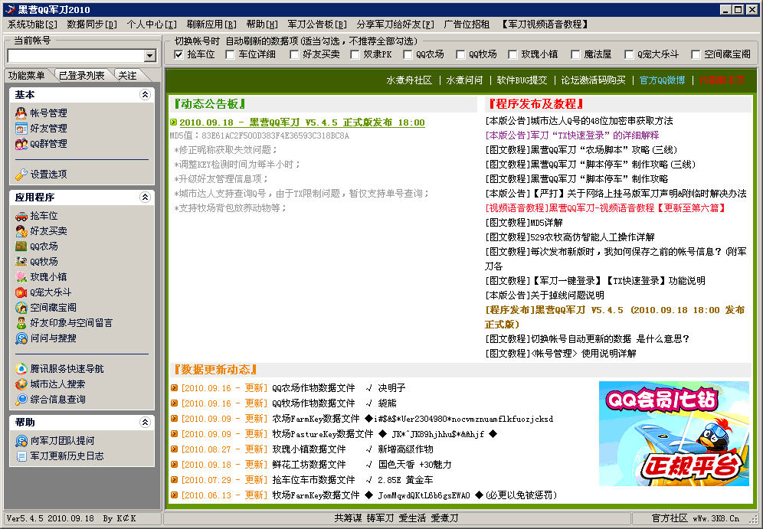Collapse the 应用程序 panel section
The width and height of the screenshot is (763, 529).
tap(145, 198)
